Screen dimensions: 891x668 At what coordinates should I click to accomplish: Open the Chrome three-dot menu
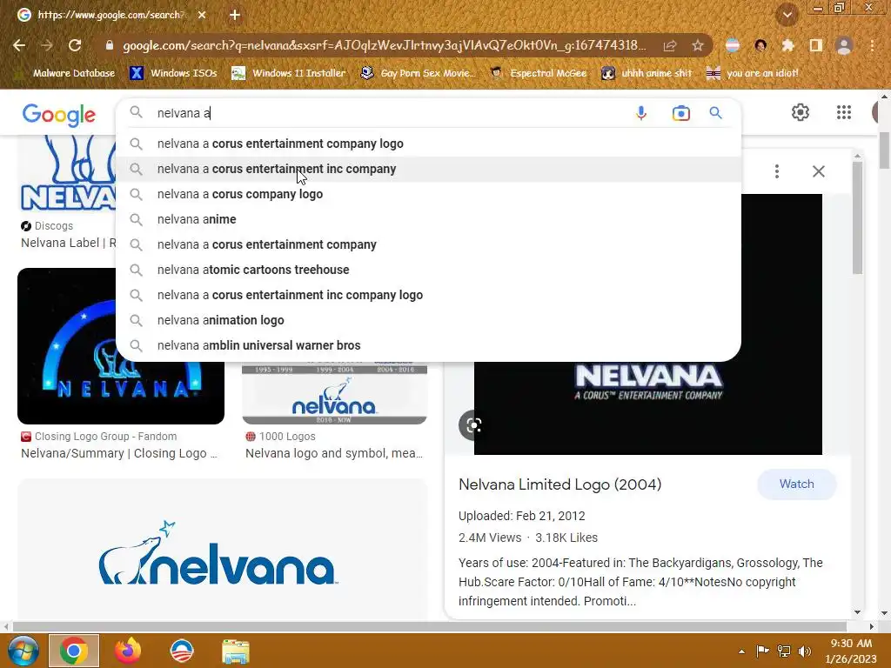click(872, 45)
